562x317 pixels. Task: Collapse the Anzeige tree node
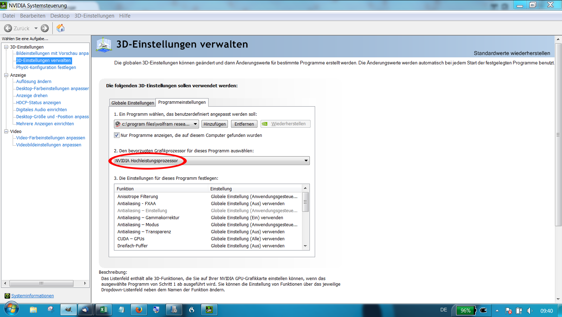[6, 75]
